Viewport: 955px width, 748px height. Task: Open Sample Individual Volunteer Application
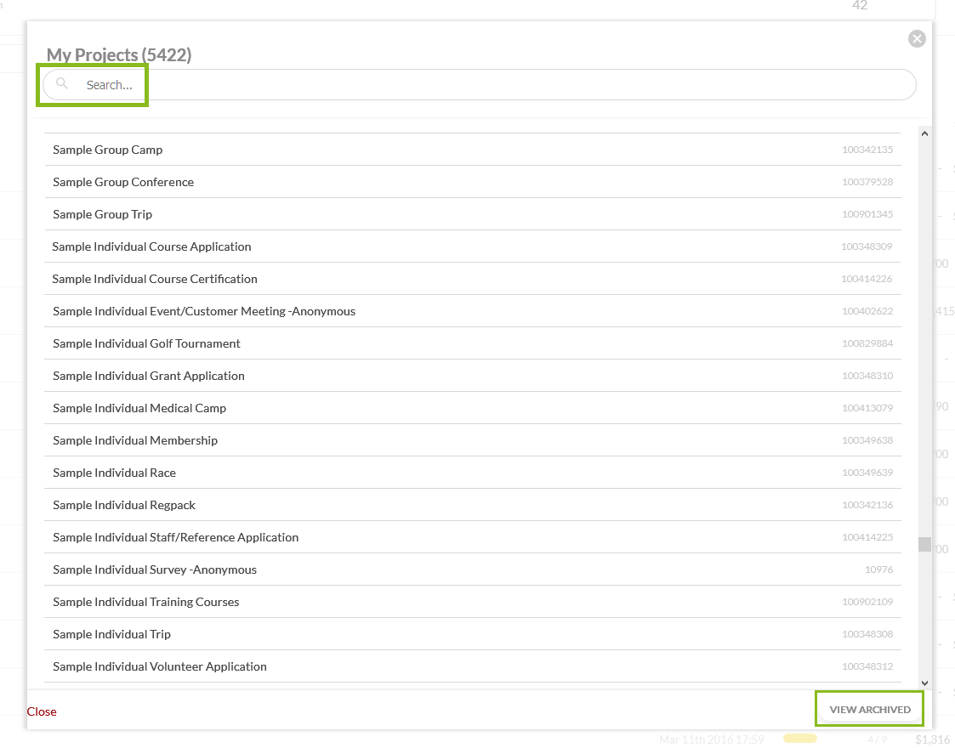[x=160, y=666]
